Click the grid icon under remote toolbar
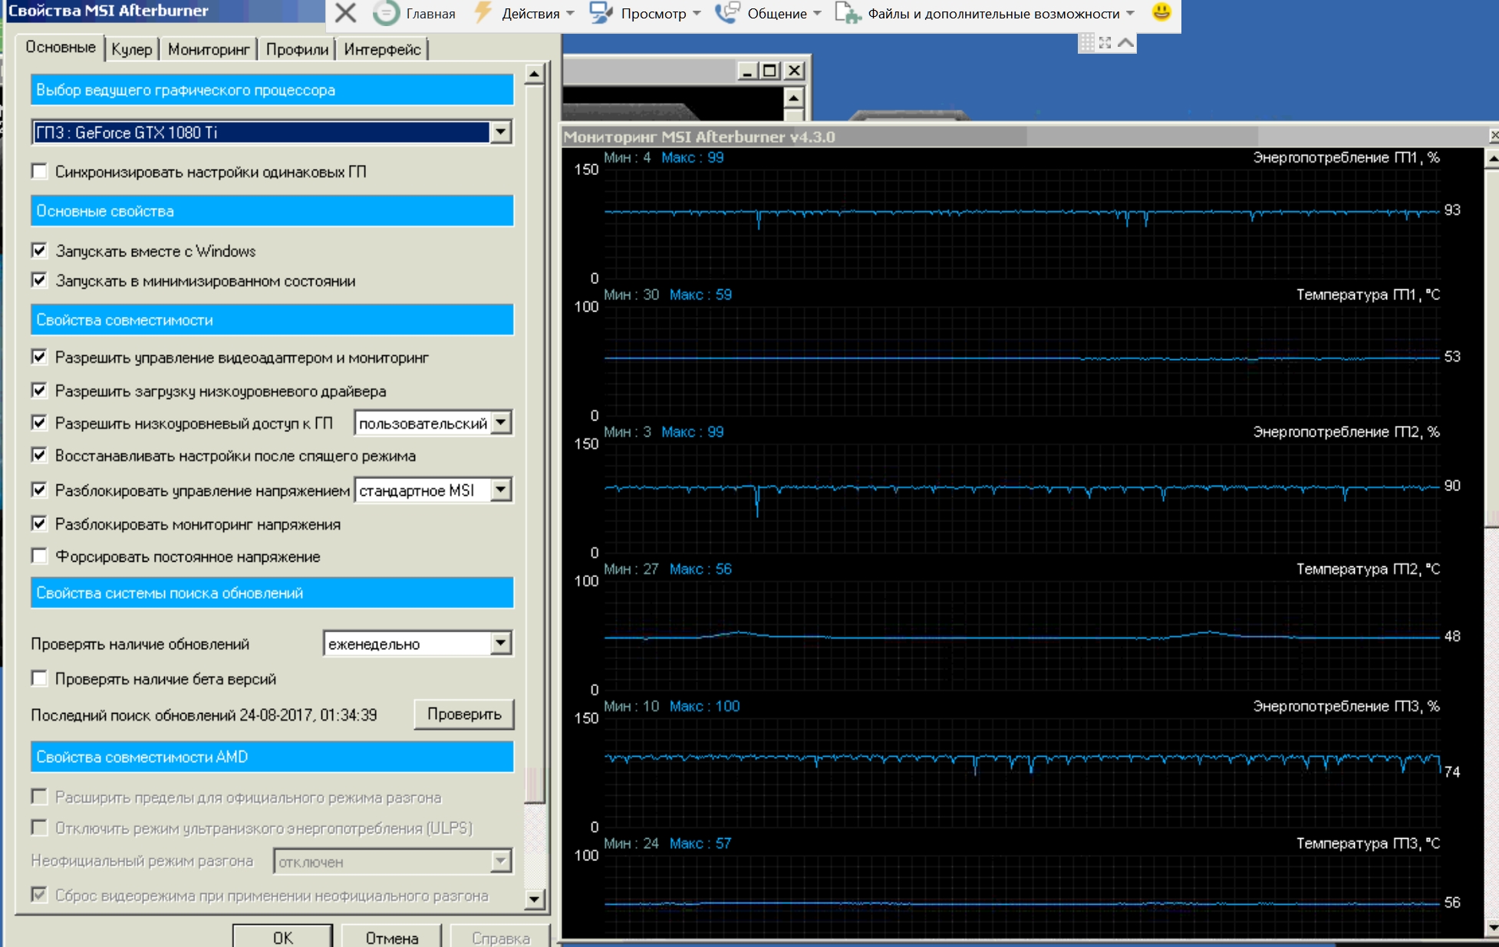The image size is (1499, 947). 1087,43
